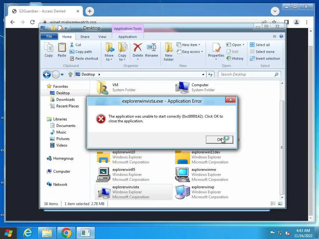Switch to the Home ribbon tab
Viewport: 319px width, 239px height.
tap(67, 37)
